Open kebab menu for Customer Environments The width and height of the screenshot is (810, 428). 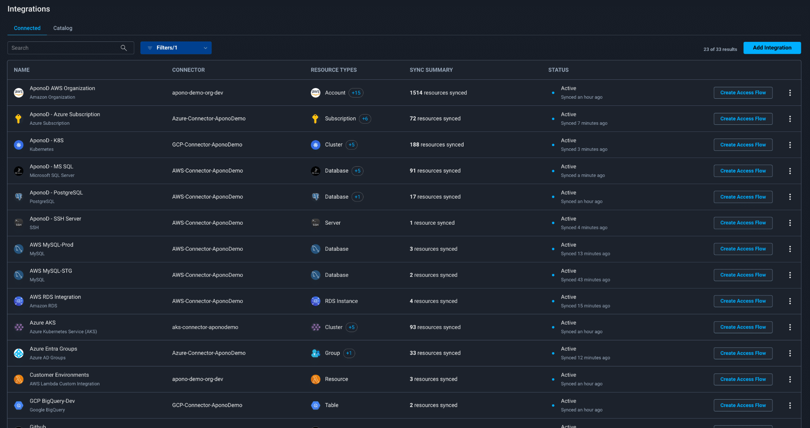tap(790, 379)
